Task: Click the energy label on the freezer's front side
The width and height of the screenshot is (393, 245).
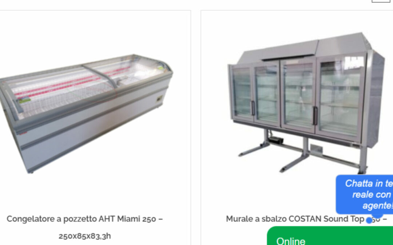Action: (160, 99)
